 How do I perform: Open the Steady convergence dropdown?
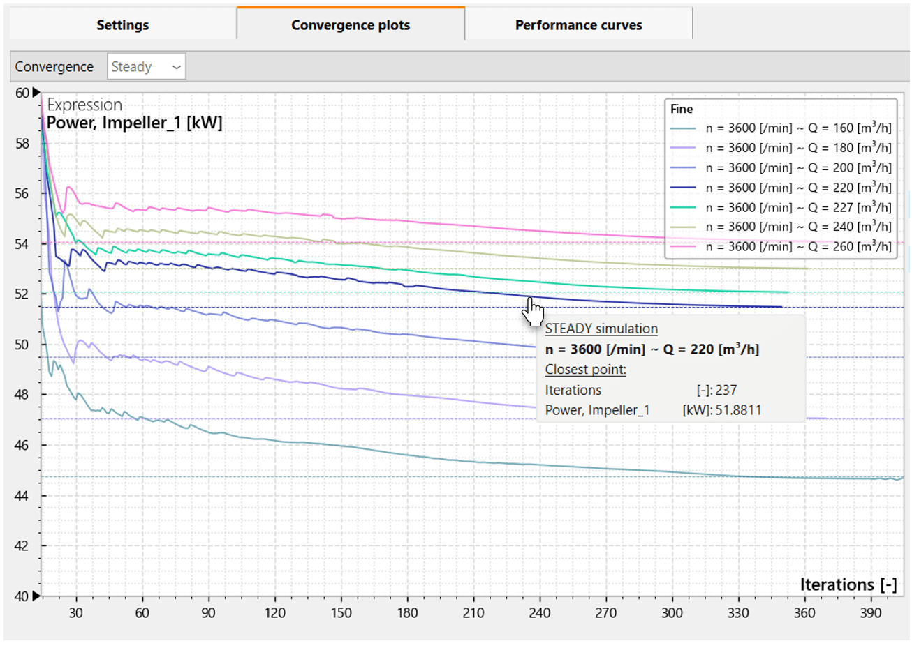coord(146,67)
